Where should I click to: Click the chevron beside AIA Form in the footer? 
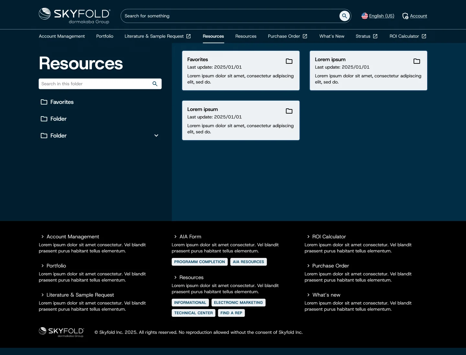click(175, 237)
